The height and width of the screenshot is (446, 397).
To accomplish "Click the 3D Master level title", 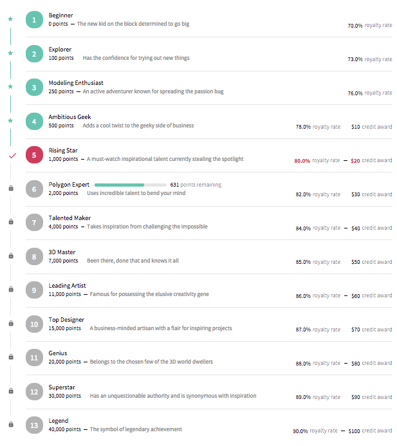I will coord(62,252).
